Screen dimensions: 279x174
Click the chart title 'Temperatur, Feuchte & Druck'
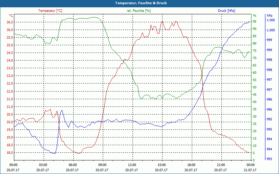point(141,3)
